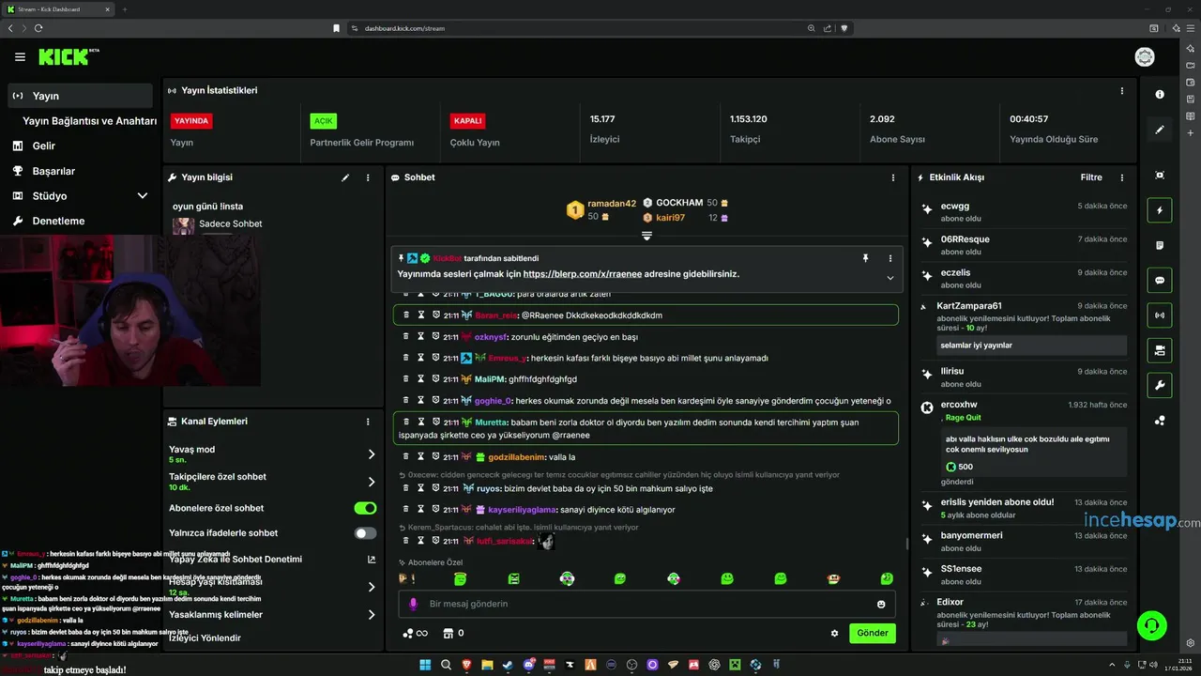Click the chat message input field

(646, 604)
